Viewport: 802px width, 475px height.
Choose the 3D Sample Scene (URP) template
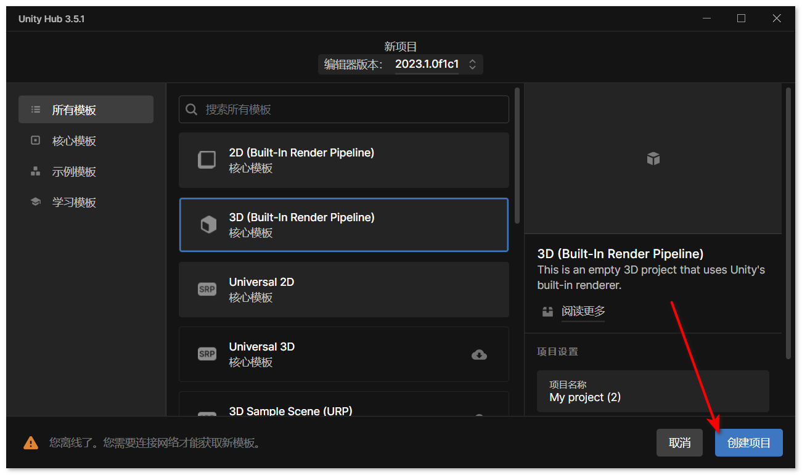coord(344,404)
